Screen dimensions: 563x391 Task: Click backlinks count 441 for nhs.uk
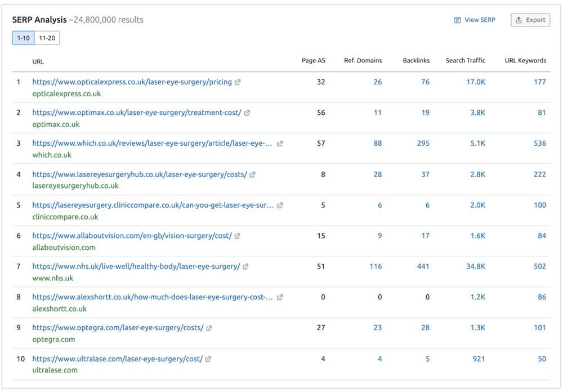423,267
